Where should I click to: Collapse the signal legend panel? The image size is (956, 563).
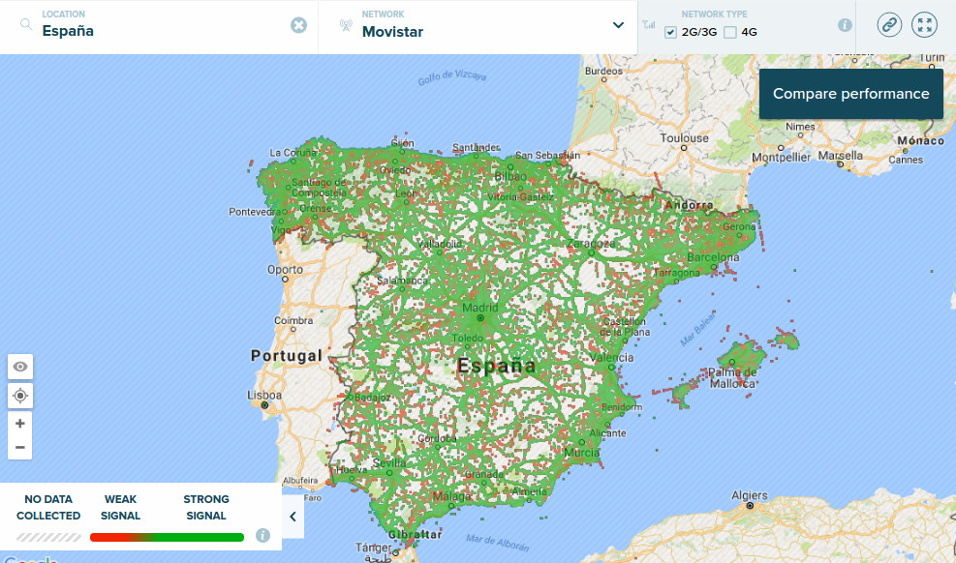(x=293, y=517)
